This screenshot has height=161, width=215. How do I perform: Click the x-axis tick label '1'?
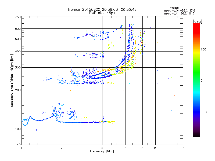pos(21,148)
